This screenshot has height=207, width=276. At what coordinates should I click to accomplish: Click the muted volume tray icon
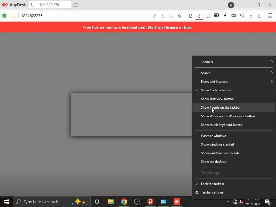[x=241, y=202]
